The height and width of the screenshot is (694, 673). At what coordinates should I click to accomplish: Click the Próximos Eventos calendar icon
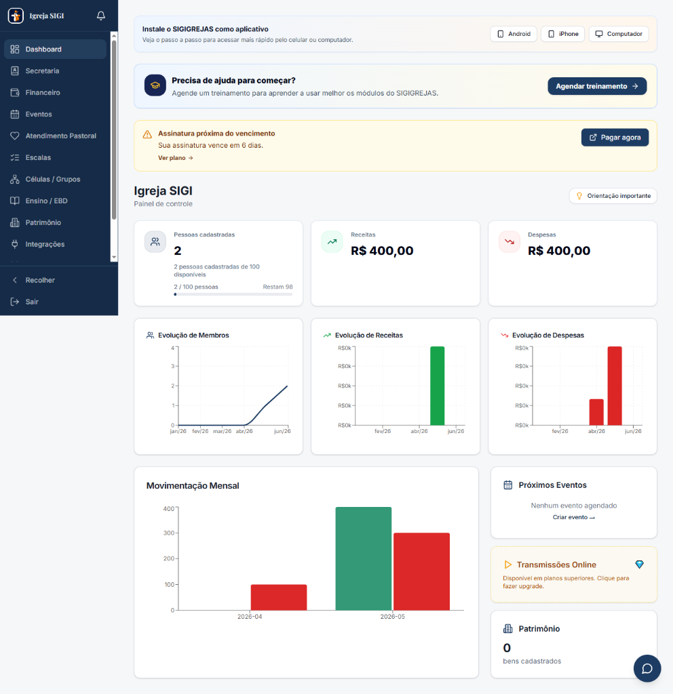click(x=507, y=485)
